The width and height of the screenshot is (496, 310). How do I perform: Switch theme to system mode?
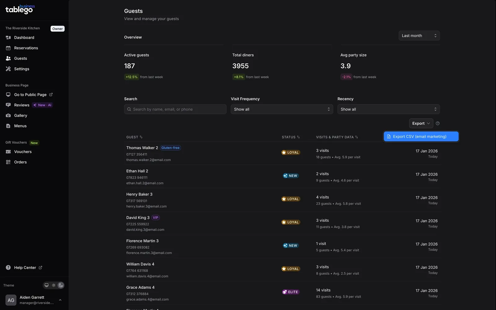point(46,285)
